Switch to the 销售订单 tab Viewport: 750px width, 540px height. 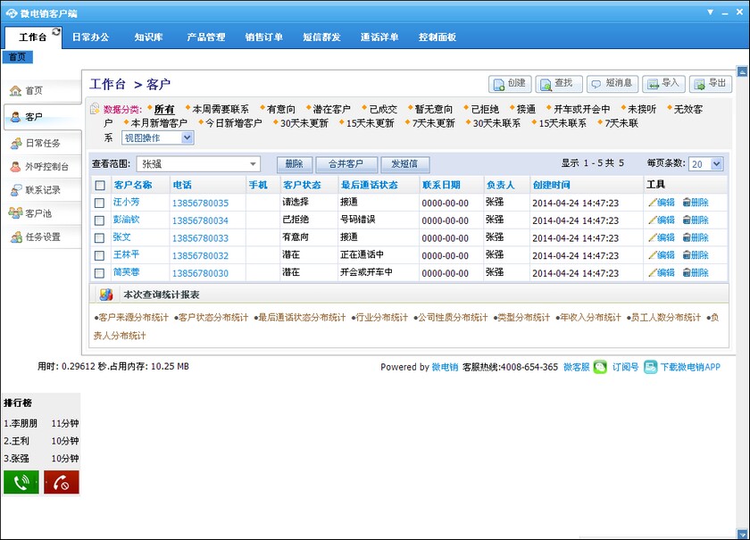(x=264, y=37)
